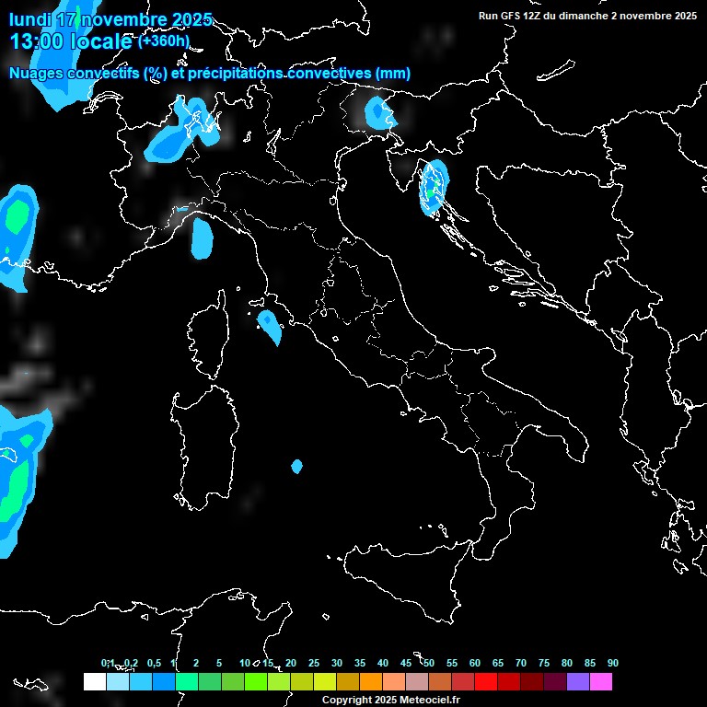Screen dimensions: 707x707
Task: Click the '75' legend value
Action: point(544,663)
